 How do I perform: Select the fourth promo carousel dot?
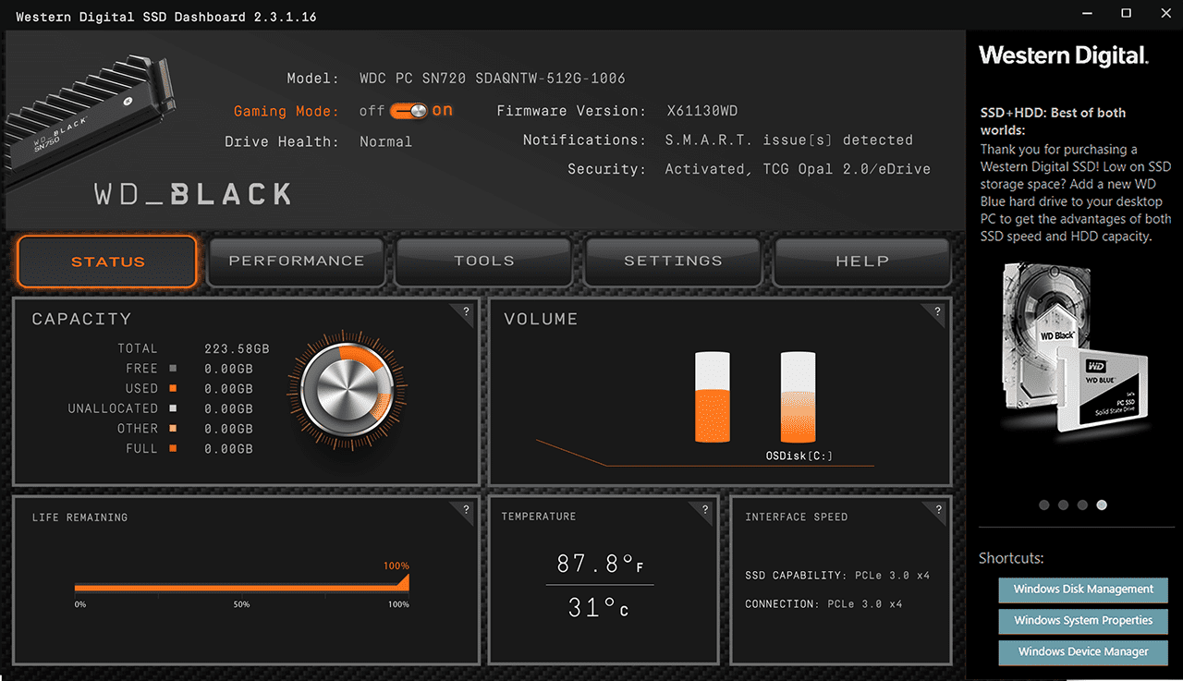pyautogui.click(x=1102, y=505)
